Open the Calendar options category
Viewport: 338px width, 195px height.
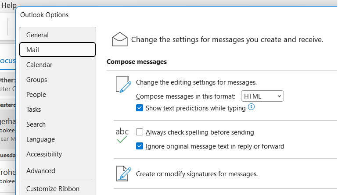(x=39, y=65)
